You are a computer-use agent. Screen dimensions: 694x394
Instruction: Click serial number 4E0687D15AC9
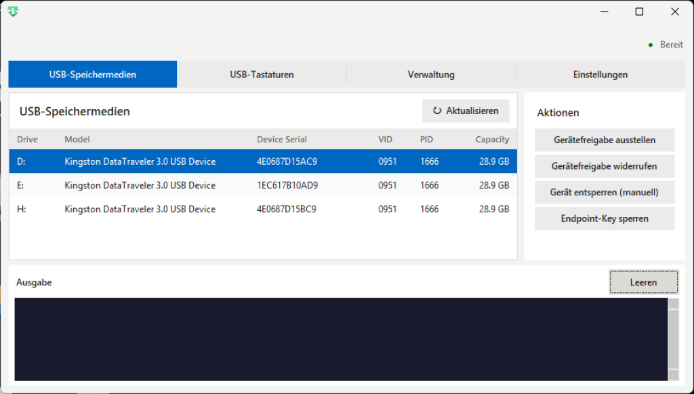coord(287,161)
